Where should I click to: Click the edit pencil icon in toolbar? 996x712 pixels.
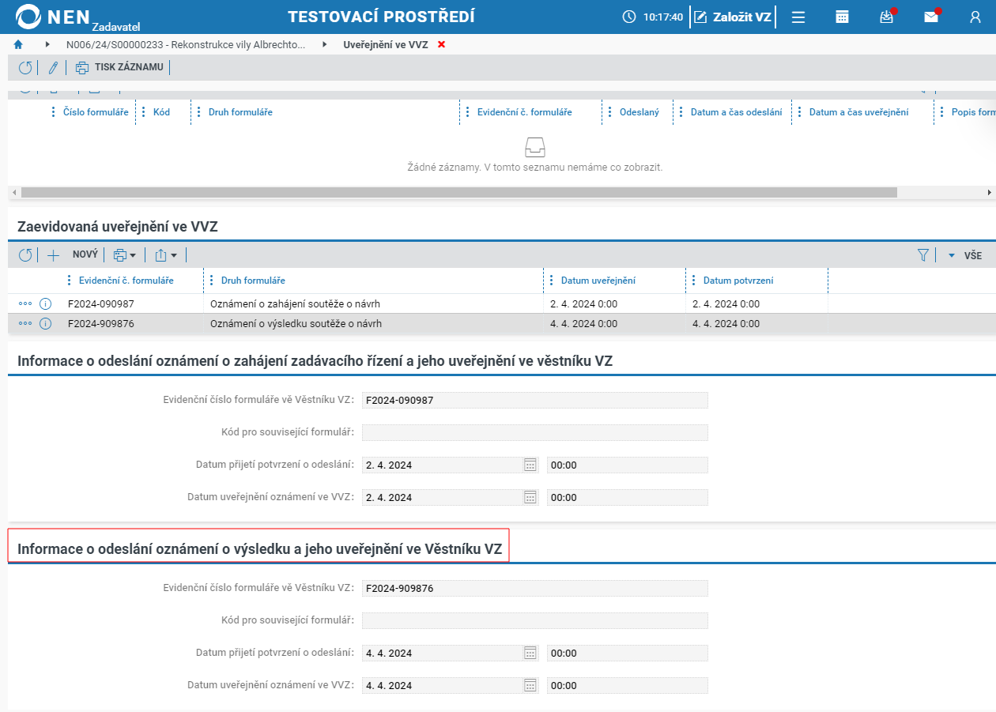(54, 67)
